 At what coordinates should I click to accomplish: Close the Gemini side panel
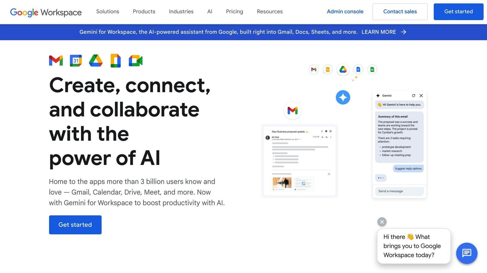pos(421,96)
